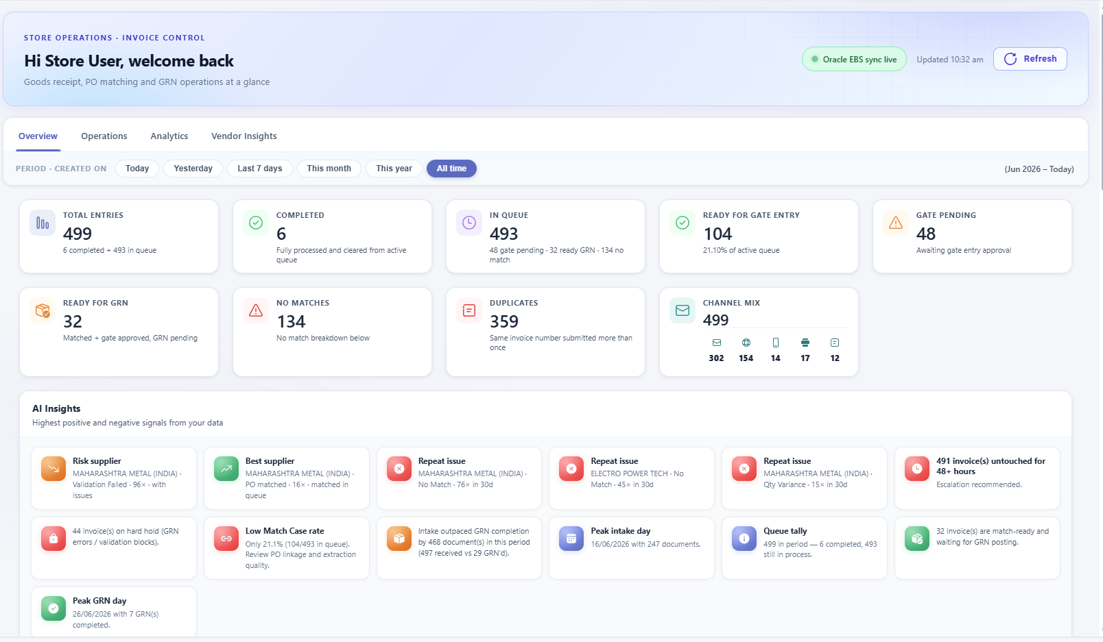
Task: Open the Analytics tab
Action: click(169, 136)
